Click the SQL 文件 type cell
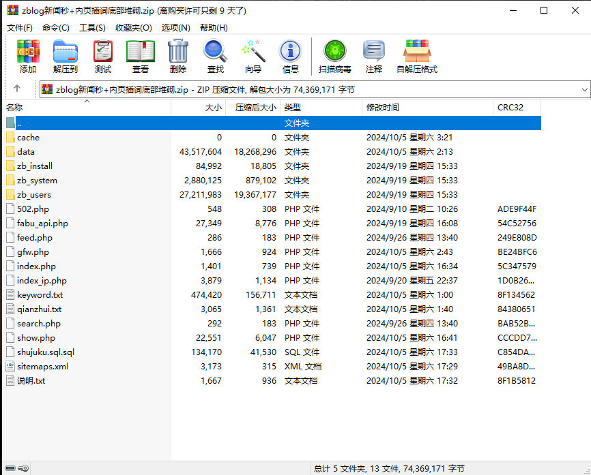The width and height of the screenshot is (591, 475). [302, 352]
